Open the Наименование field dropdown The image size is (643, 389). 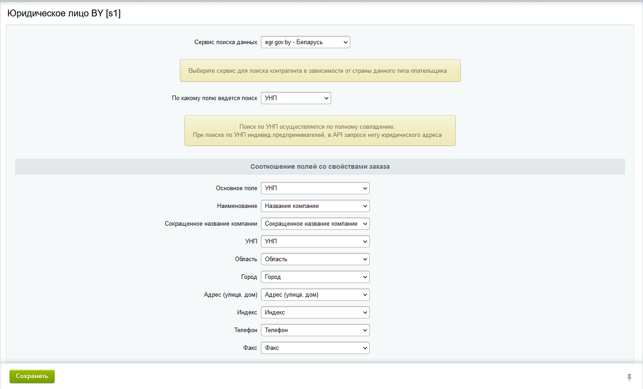(315, 206)
